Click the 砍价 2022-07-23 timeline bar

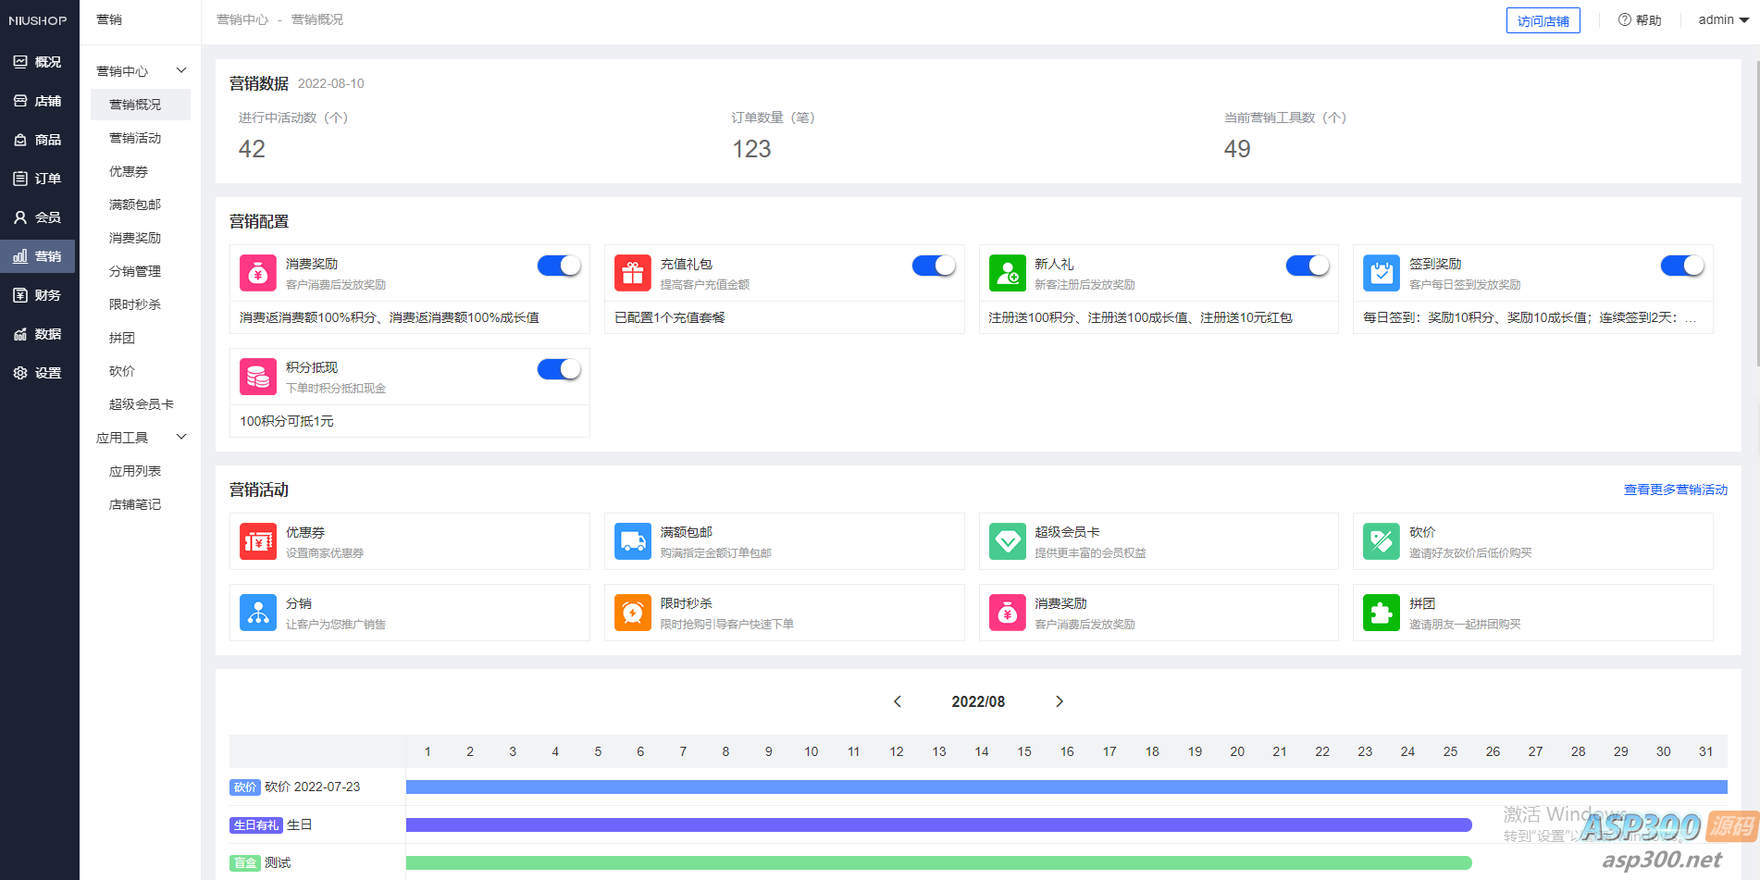click(1066, 787)
